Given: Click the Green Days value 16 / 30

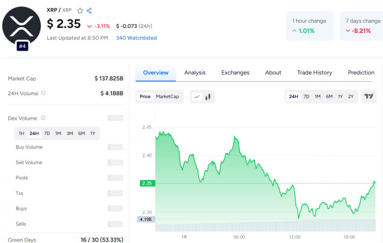Looking at the screenshot, I should pos(102,240).
